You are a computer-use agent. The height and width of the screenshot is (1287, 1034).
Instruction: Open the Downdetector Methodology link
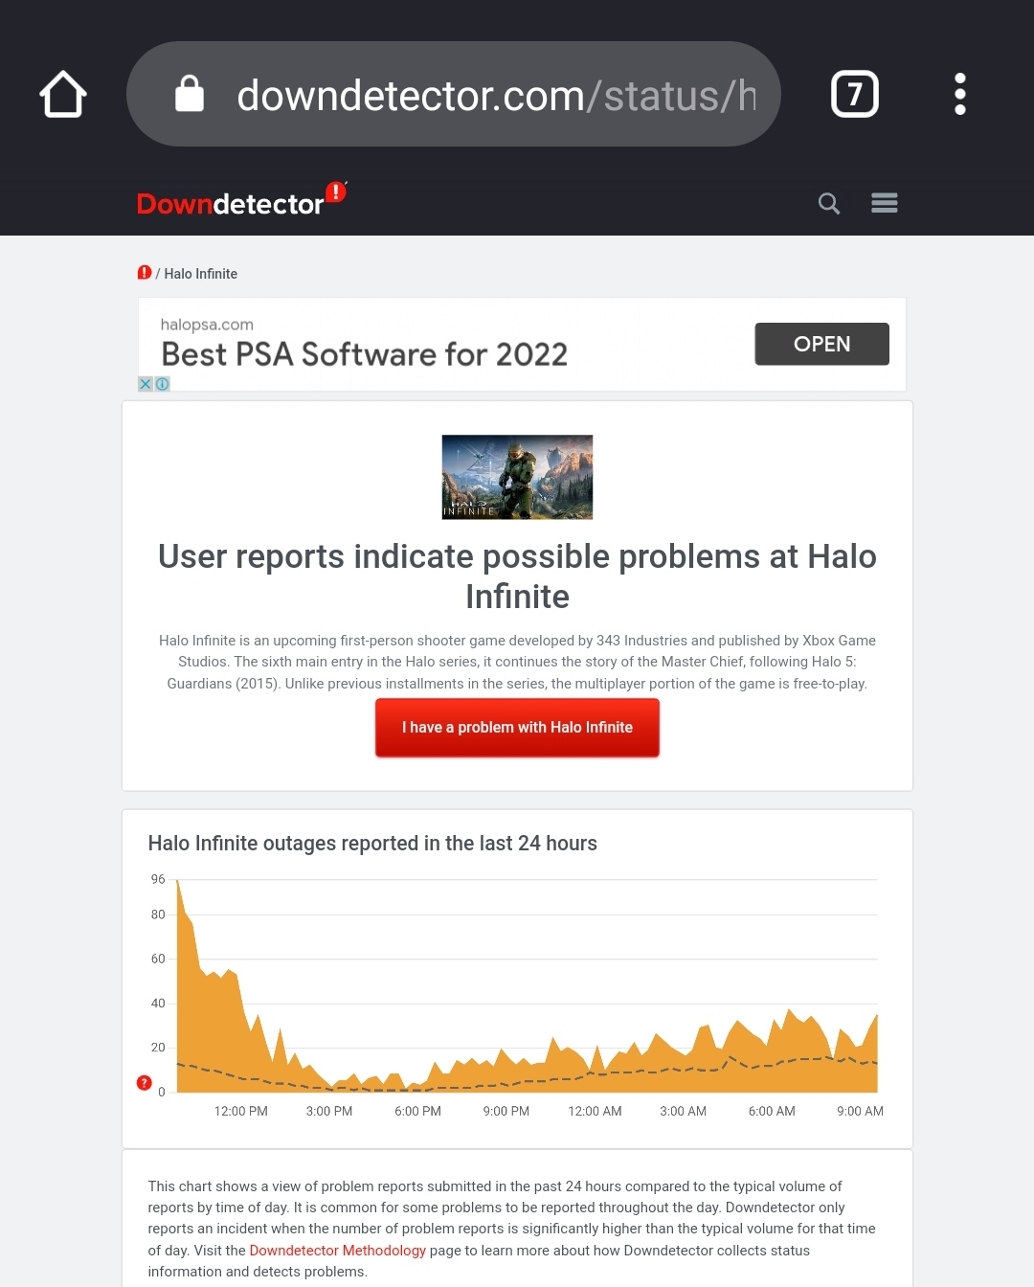pyautogui.click(x=337, y=1251)
